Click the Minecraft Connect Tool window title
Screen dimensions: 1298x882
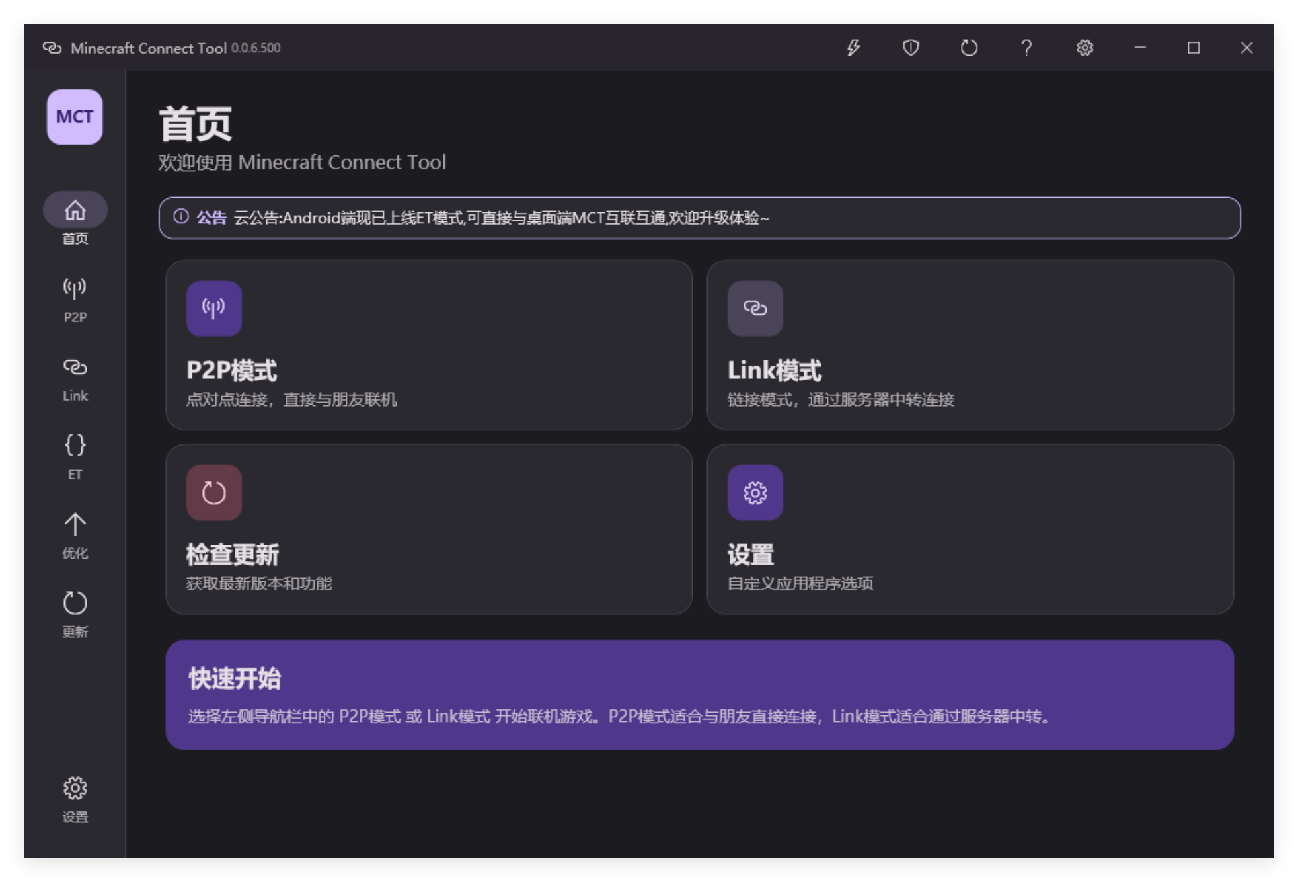point(149,48)
